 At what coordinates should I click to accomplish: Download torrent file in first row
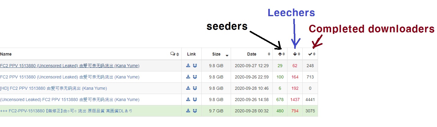pos(188,66)
